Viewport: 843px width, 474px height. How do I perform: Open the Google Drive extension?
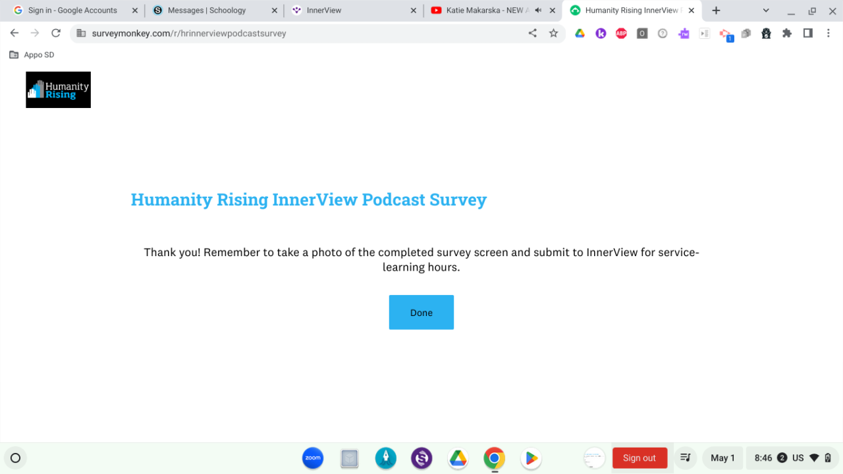(x=580, y=34)
